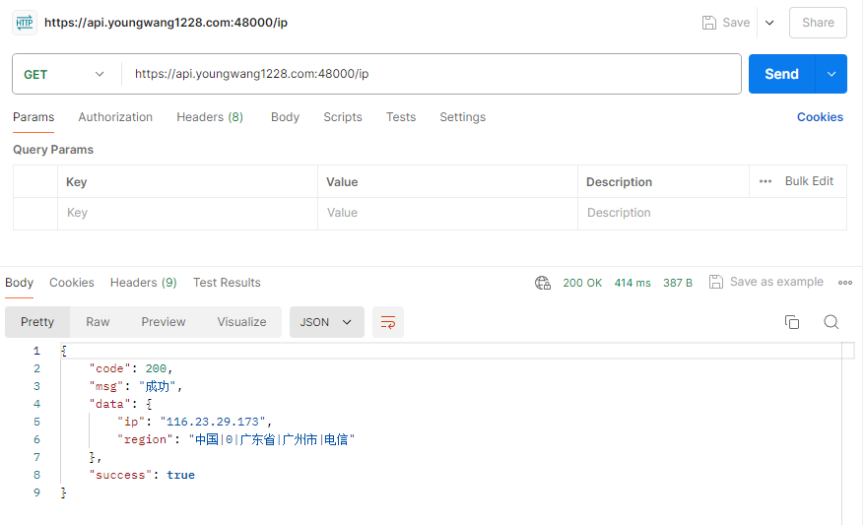This screenshot has width=866, height=525.
Task: Select the Pretty view
Action: pos(37,322)
